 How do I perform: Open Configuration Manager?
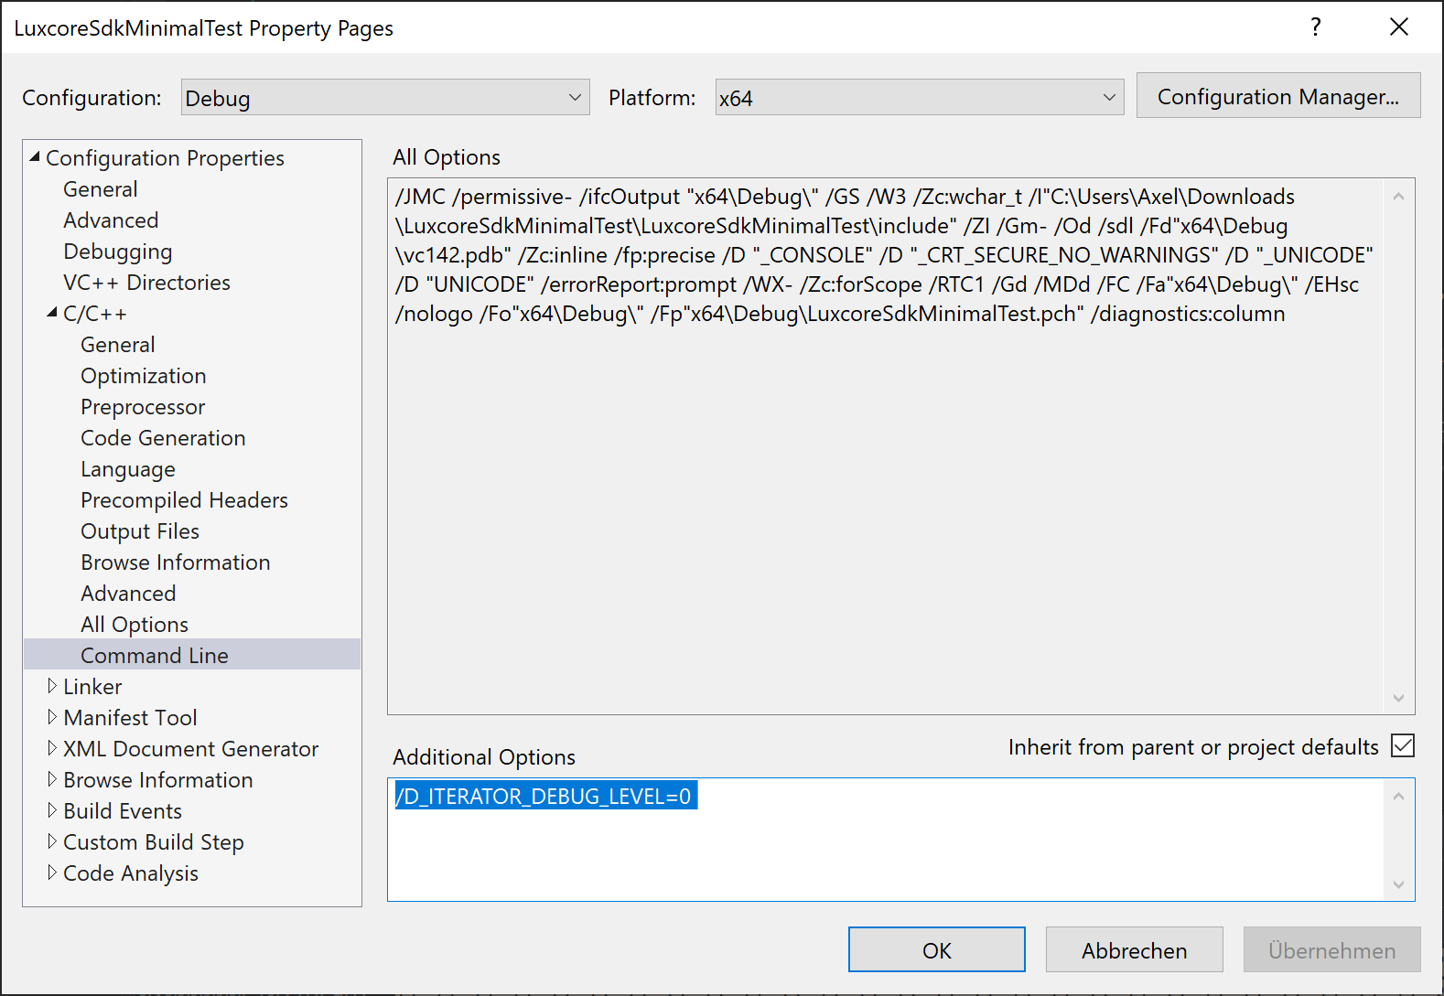click(1277, 96)
